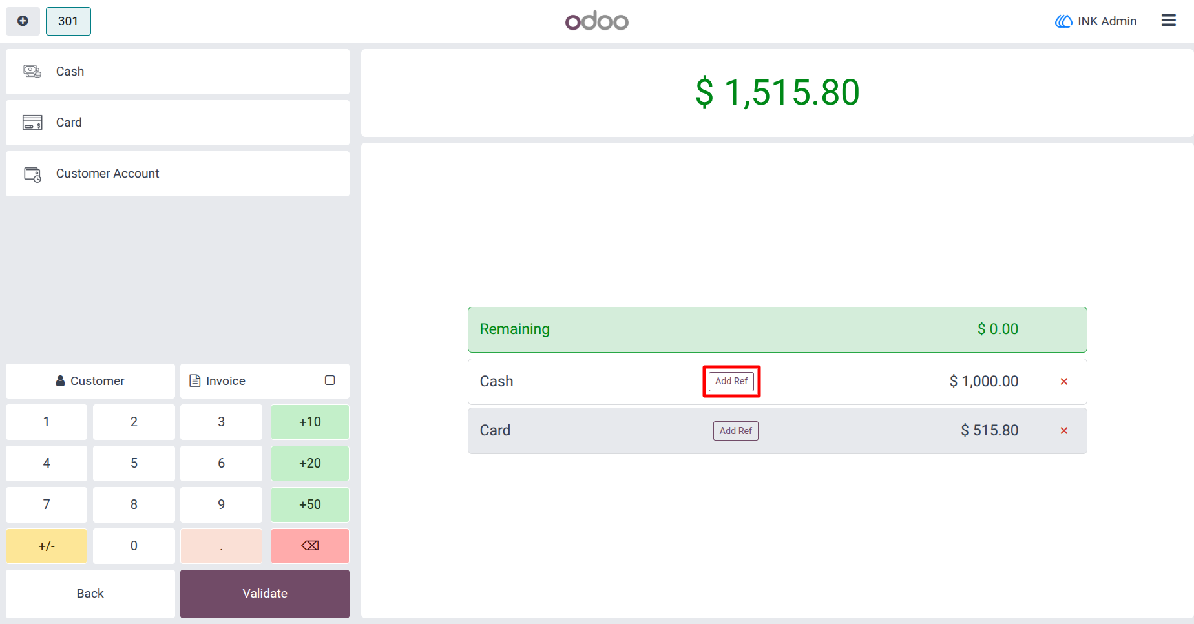Screen dimensions: 1194x624
Task: Open the hamburger menu
Action: tap(1168, 21)
